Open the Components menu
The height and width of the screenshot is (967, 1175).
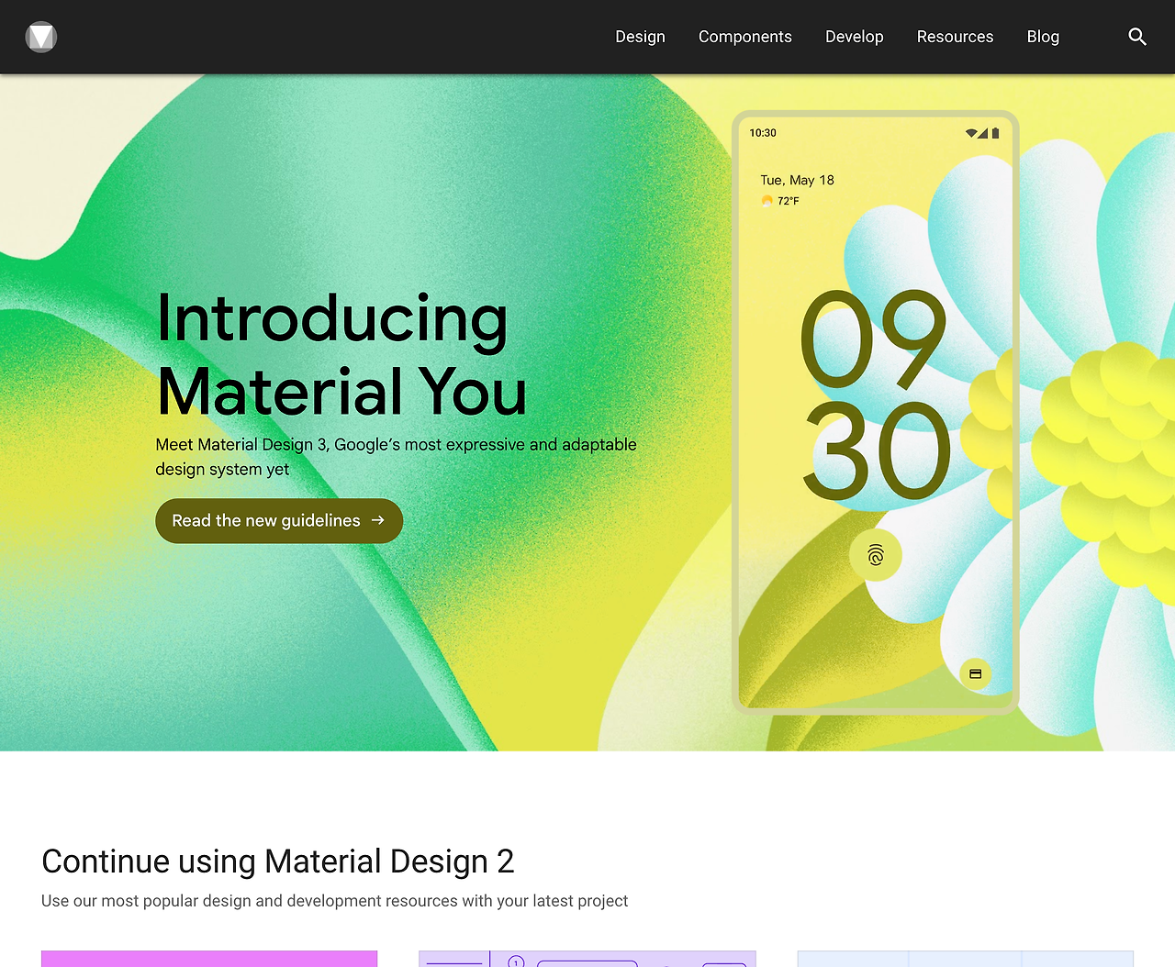745,37
